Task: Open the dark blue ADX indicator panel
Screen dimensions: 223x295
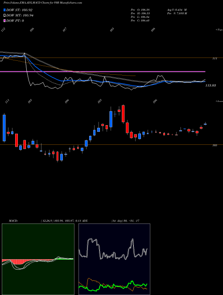Action: [x=114, y=259]
